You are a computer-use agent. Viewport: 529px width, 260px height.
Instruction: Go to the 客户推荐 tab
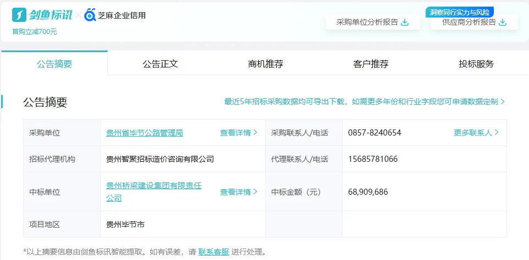(371, 64)
